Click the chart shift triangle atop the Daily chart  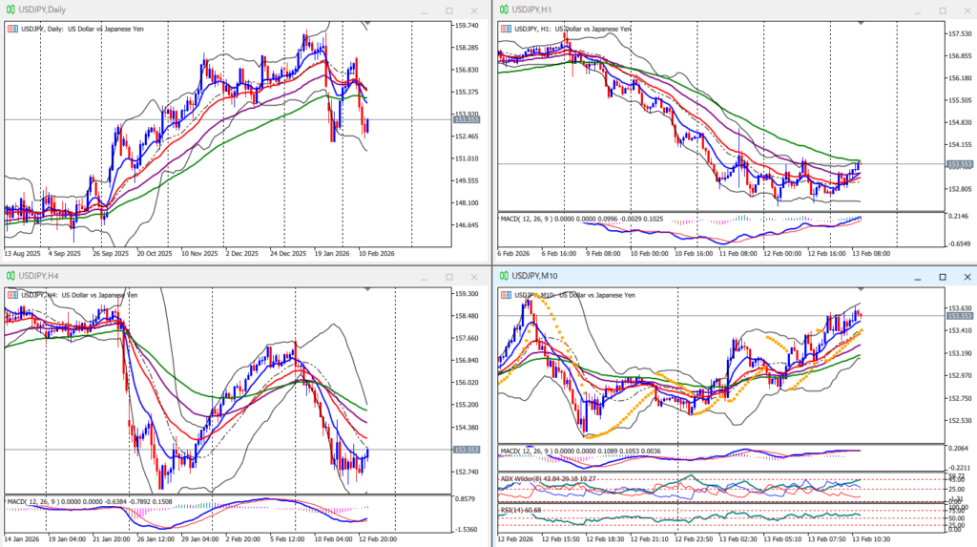click(367, 23)
